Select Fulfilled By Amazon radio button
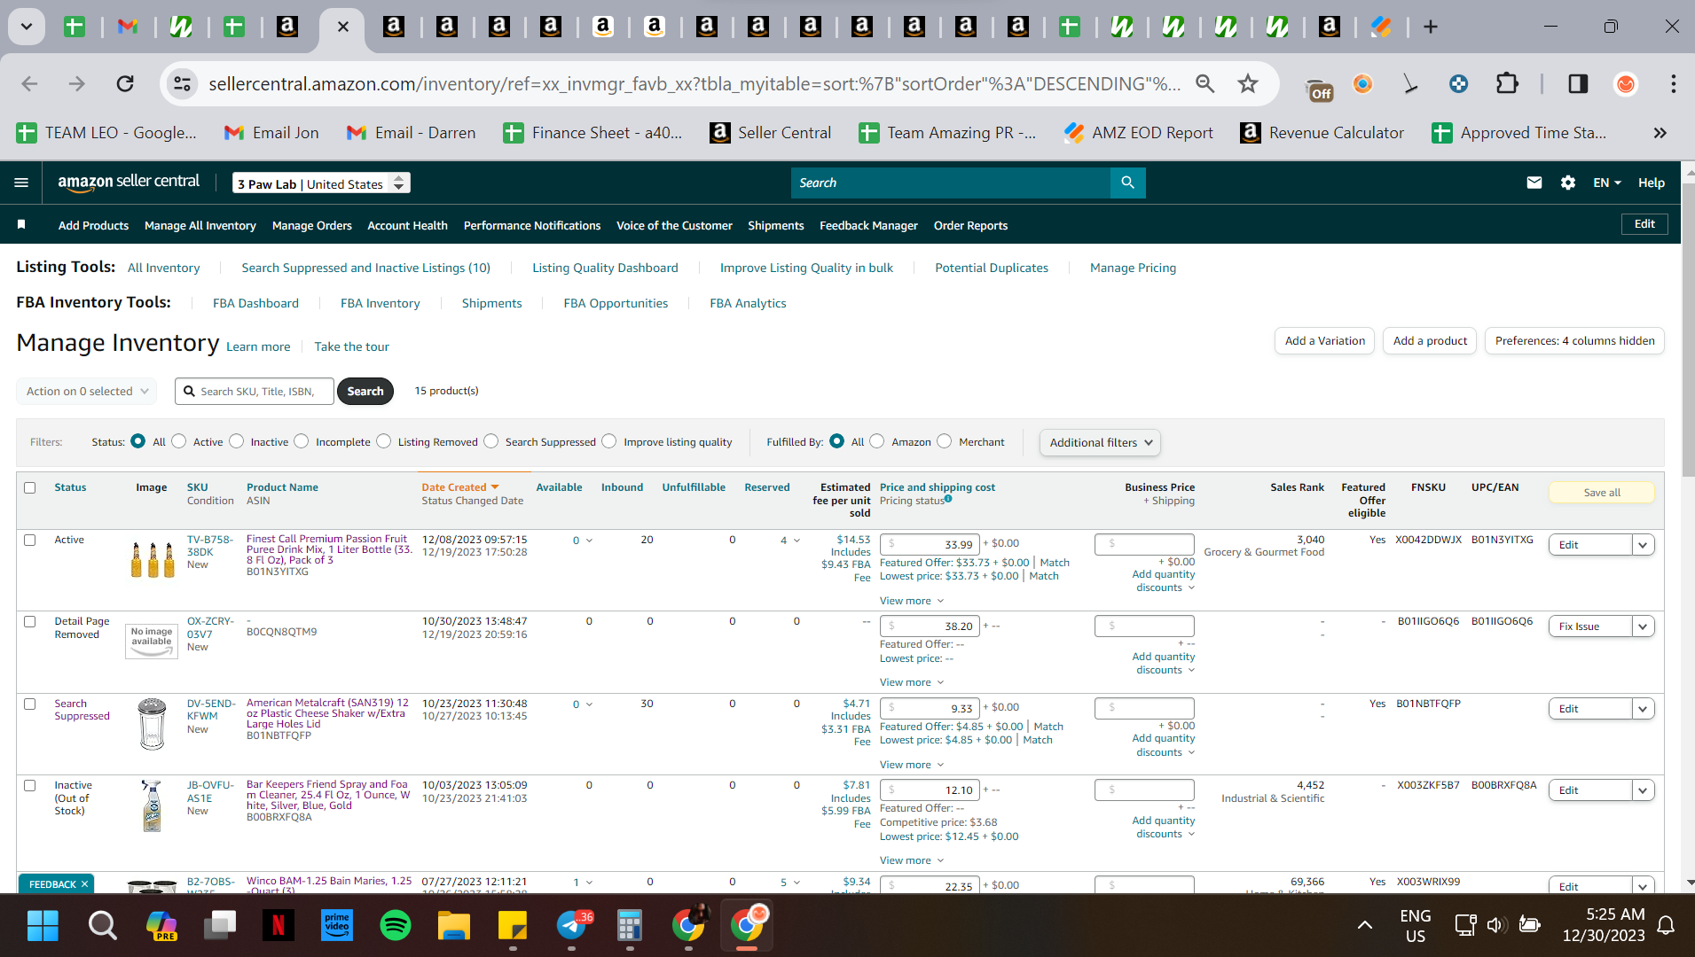This screenshot has width=1695, height=957. point(877,441)
